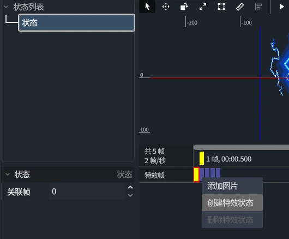
Task: Collapse the 状态列表 panel
Action: coord(6,7)
